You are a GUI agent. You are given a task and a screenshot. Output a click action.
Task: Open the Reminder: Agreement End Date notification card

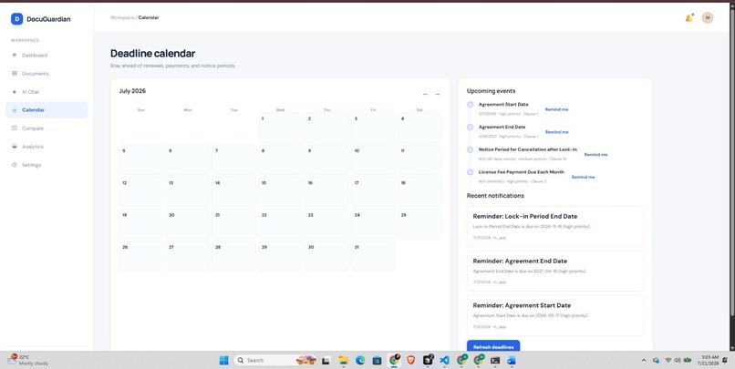click(555, 272)
